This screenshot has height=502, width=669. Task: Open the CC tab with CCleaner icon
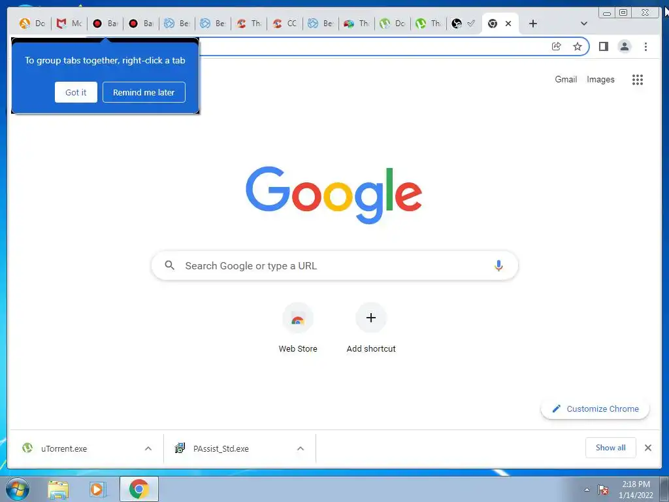285,24
